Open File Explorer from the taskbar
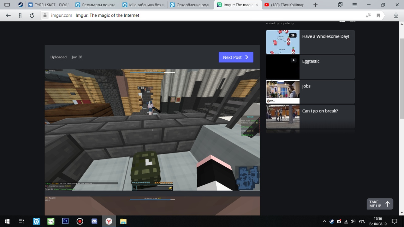 pos(123,221)
